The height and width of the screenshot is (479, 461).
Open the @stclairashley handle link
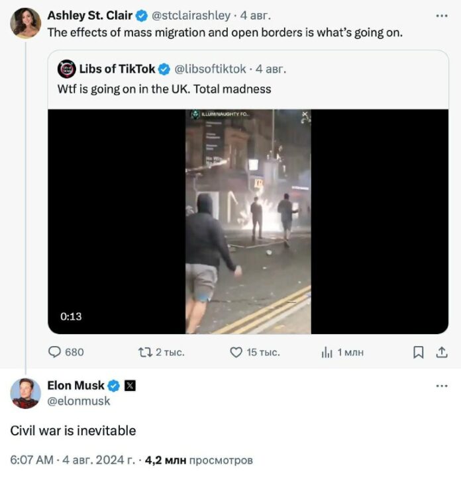coord(191,15)
